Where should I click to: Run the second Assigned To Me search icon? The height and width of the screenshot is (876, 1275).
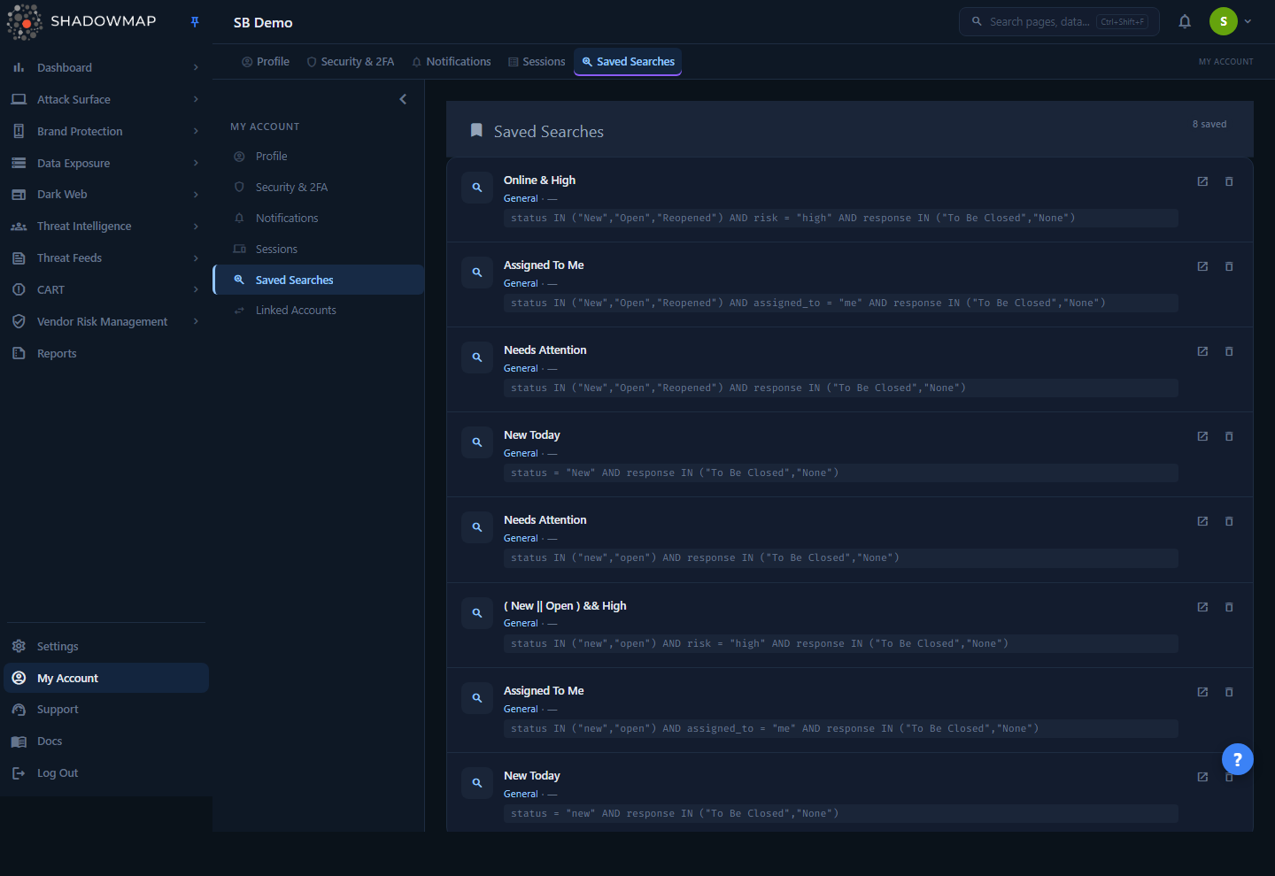tap(477, 698)
